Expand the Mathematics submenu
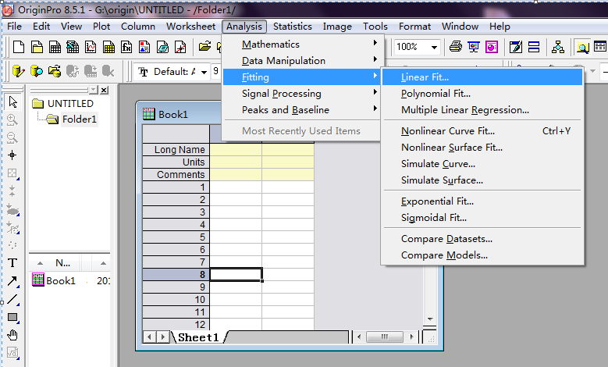Image resolution: width=608 pixels, height=367 pixels. click(303, 45)
